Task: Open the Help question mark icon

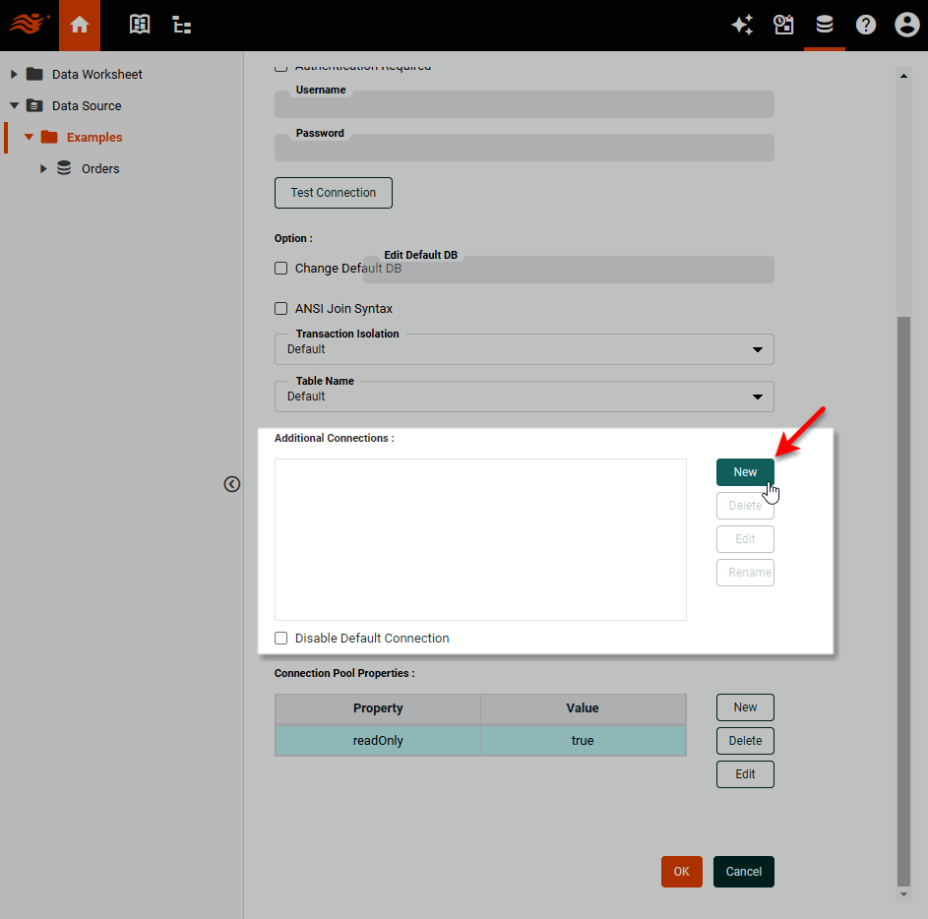Action: [865, 25]
